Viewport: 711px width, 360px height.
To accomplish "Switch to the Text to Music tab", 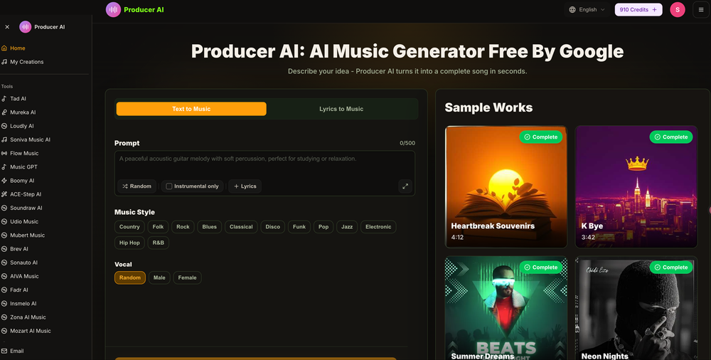I will click(191, 109).
